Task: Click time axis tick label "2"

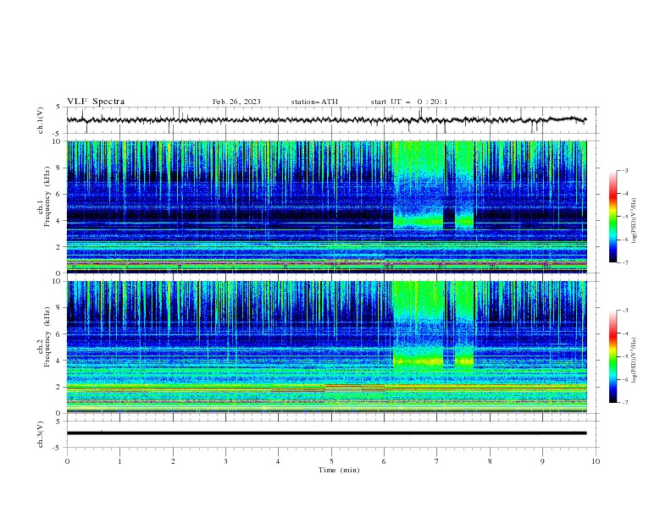Action: [x=173, y=461]
